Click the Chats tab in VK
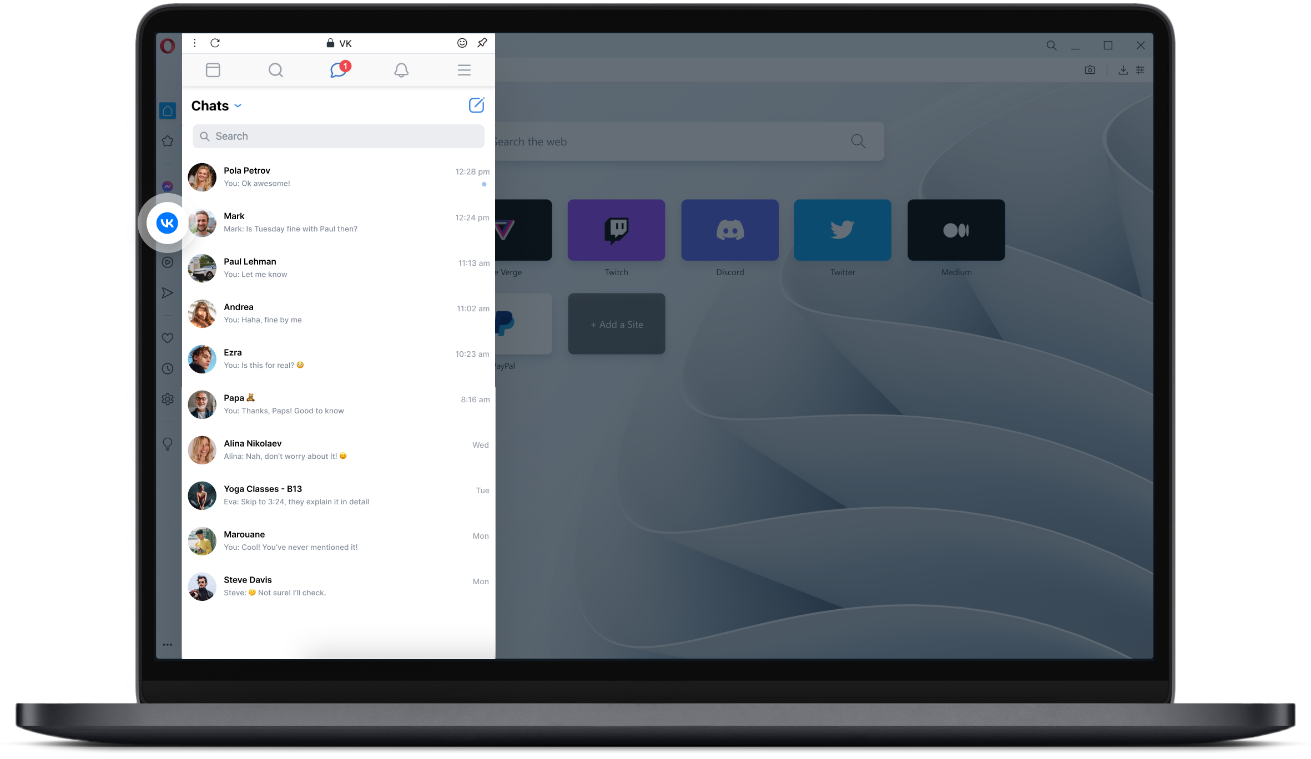1311x759 pixels. point(338,69)
